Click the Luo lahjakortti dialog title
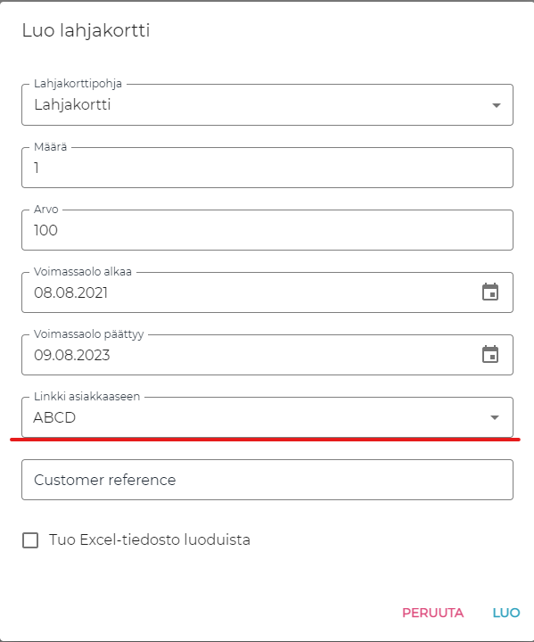This screenshot has height=642, width=534. 86,30
